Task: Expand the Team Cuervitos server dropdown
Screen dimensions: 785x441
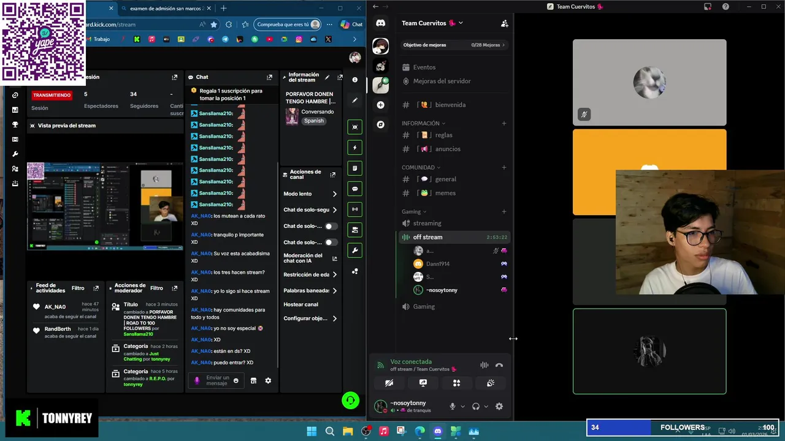Action: point(461,23)
